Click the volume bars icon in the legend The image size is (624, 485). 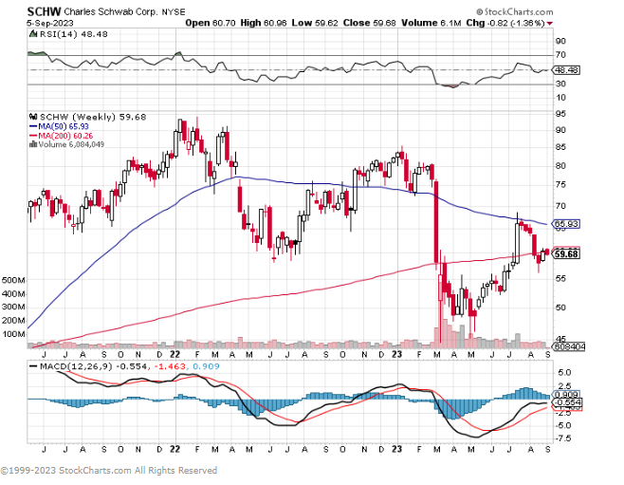(33, 144)
